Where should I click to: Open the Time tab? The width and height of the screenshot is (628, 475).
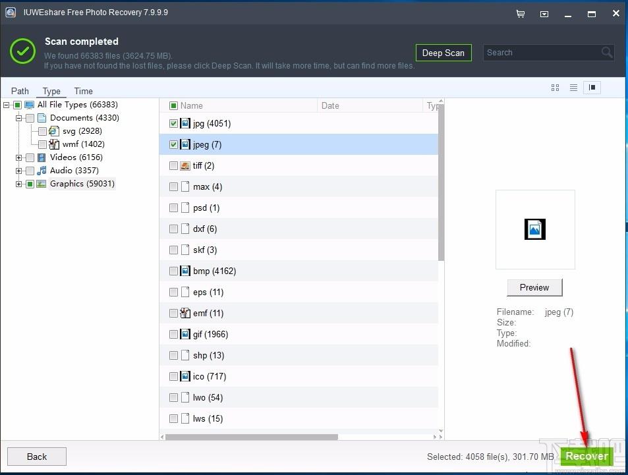[83, 91]
